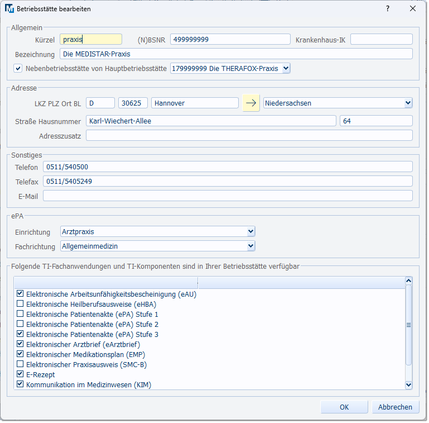The width and height of the screenshot is (429, 423).
Task: Click the arrow button next to Hannover
Action: (251, 103)
